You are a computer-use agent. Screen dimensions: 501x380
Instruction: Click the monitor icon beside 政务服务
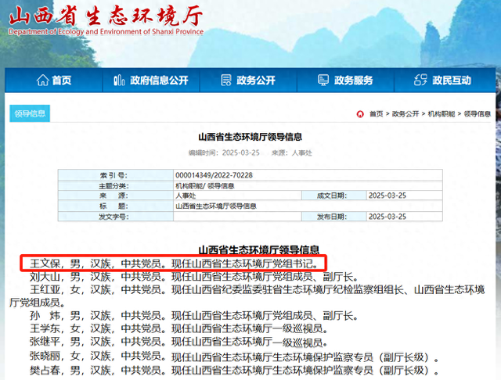(323, 81)
